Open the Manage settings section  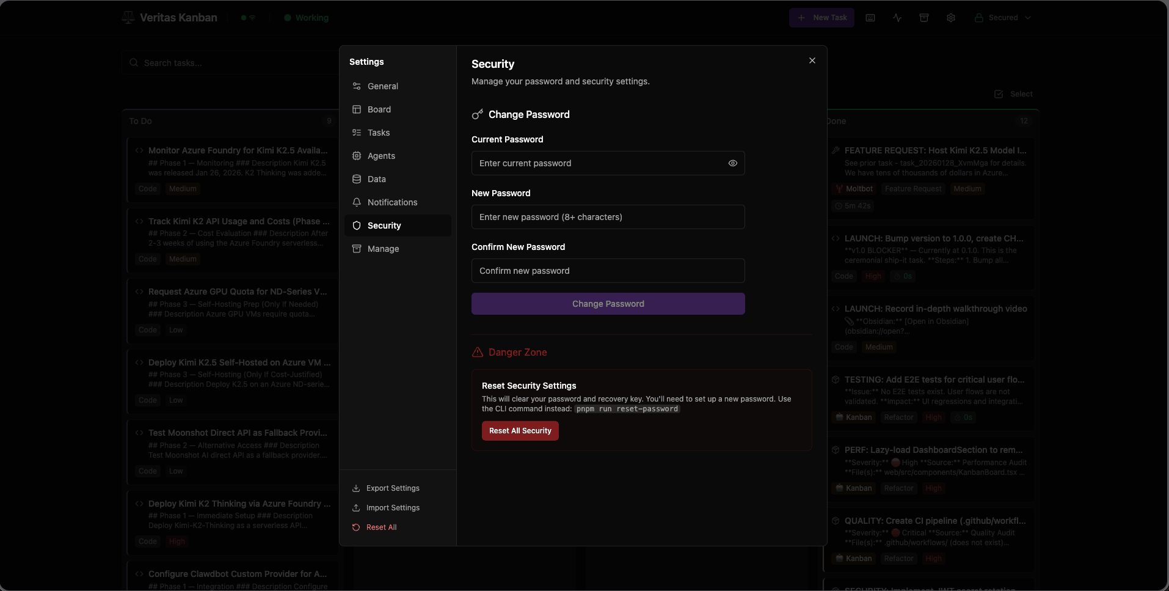click(383, 249)
